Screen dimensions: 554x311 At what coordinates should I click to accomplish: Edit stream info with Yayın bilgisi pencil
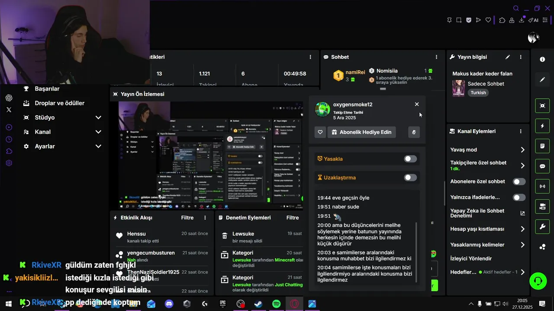point(508,57)
